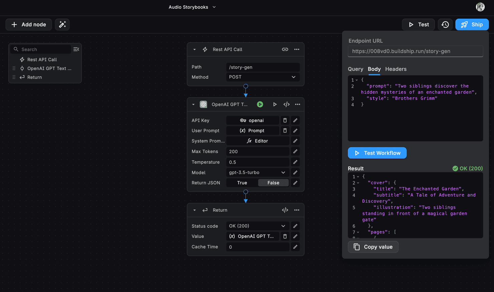Click the Ship button
Viewport: 494px width, 292px height.
point(472,24)
